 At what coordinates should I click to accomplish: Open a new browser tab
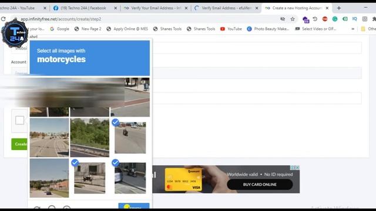339,8
